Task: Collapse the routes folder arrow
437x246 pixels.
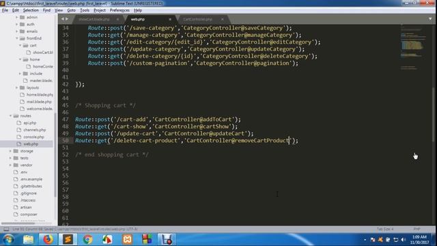Action: point(11,115)
